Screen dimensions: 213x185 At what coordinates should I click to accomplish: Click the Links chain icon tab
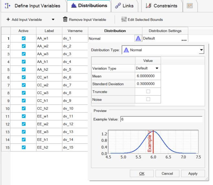[x=118, y=6]
